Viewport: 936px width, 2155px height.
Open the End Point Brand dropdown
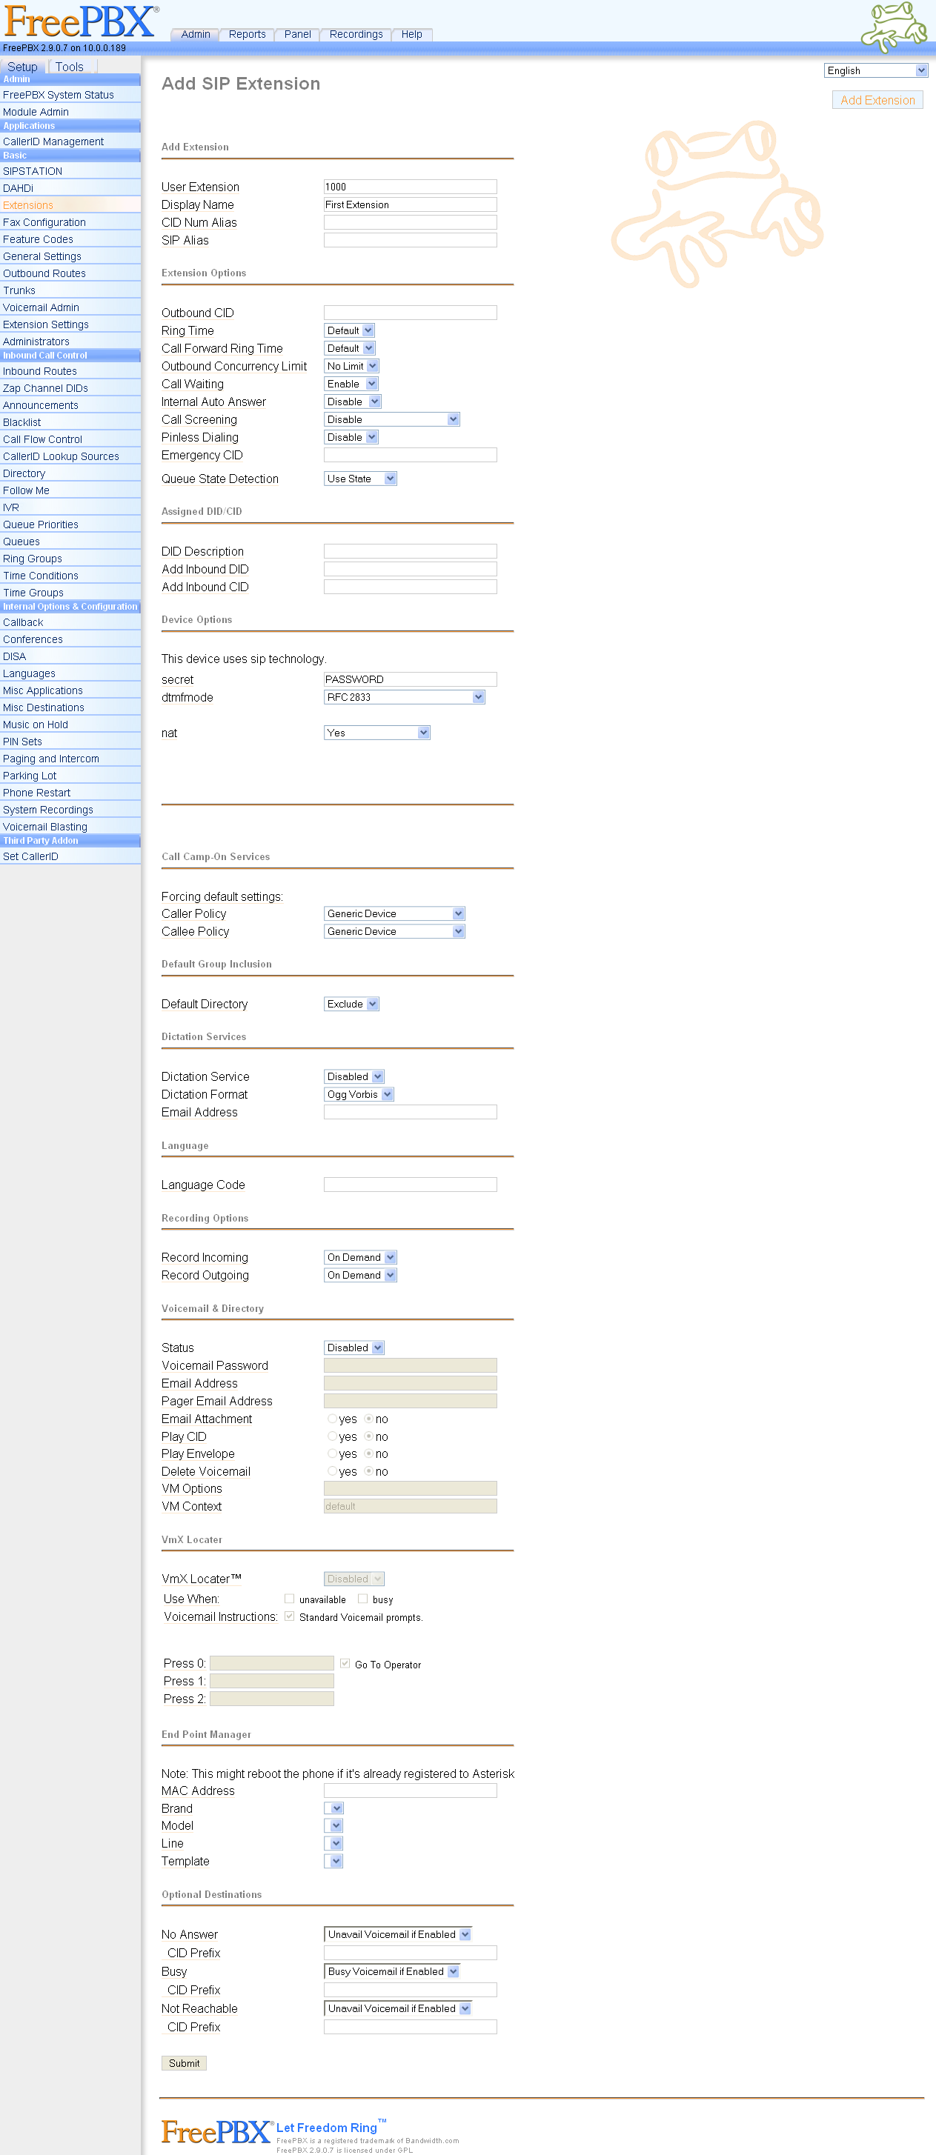pyautogui.click(x=334, y=1808)
